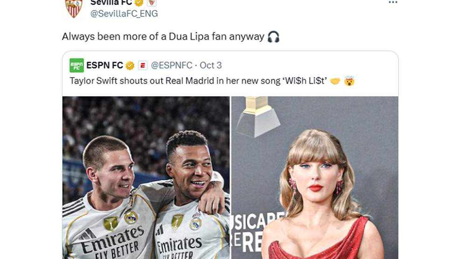The width and height of the screenshot is (462, 259).
Task: Click the Sevilla FC crest avatar
Action: tap(74, 8)
